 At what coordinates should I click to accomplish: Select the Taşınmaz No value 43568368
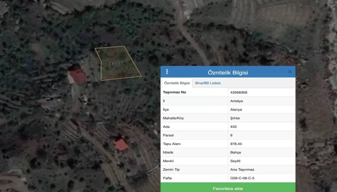[x=239, y=93]
